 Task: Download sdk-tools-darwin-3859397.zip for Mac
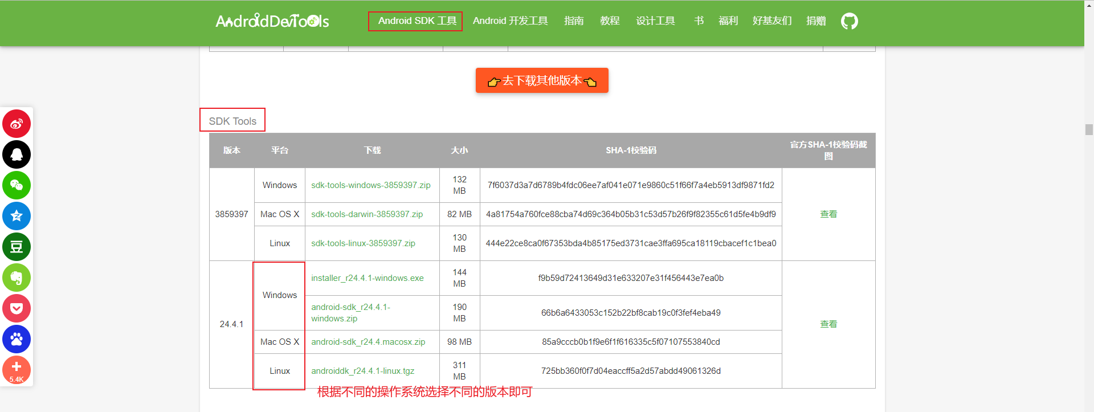tap(366, 214)
